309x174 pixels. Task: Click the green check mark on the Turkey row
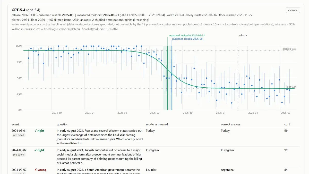39,131
